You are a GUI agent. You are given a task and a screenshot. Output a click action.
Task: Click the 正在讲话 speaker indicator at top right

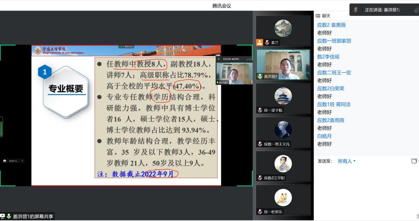pyautogui.click(x=382, y=10)
